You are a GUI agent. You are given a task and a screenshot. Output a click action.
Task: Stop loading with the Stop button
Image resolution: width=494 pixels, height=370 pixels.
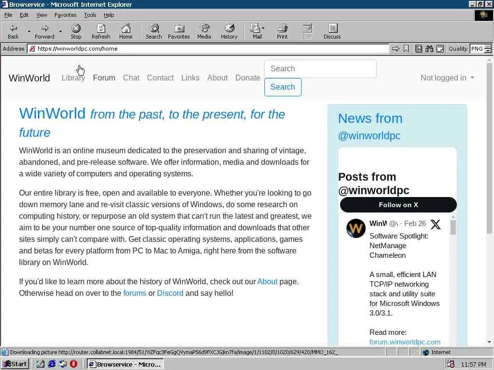pos(76,31)
